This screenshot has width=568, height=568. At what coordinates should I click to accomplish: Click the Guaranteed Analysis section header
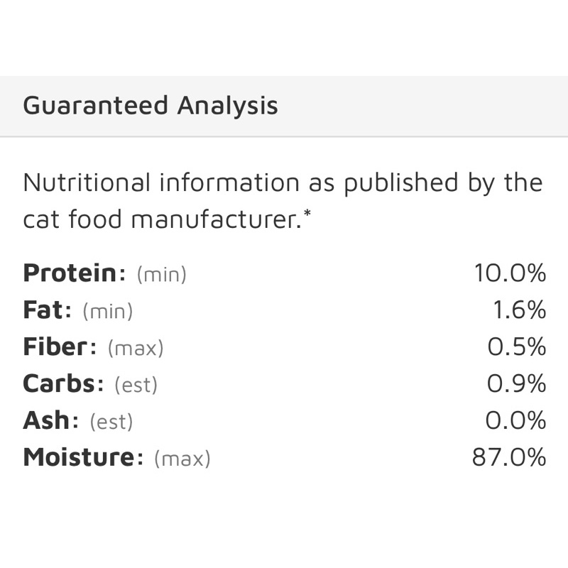(151, 105)
